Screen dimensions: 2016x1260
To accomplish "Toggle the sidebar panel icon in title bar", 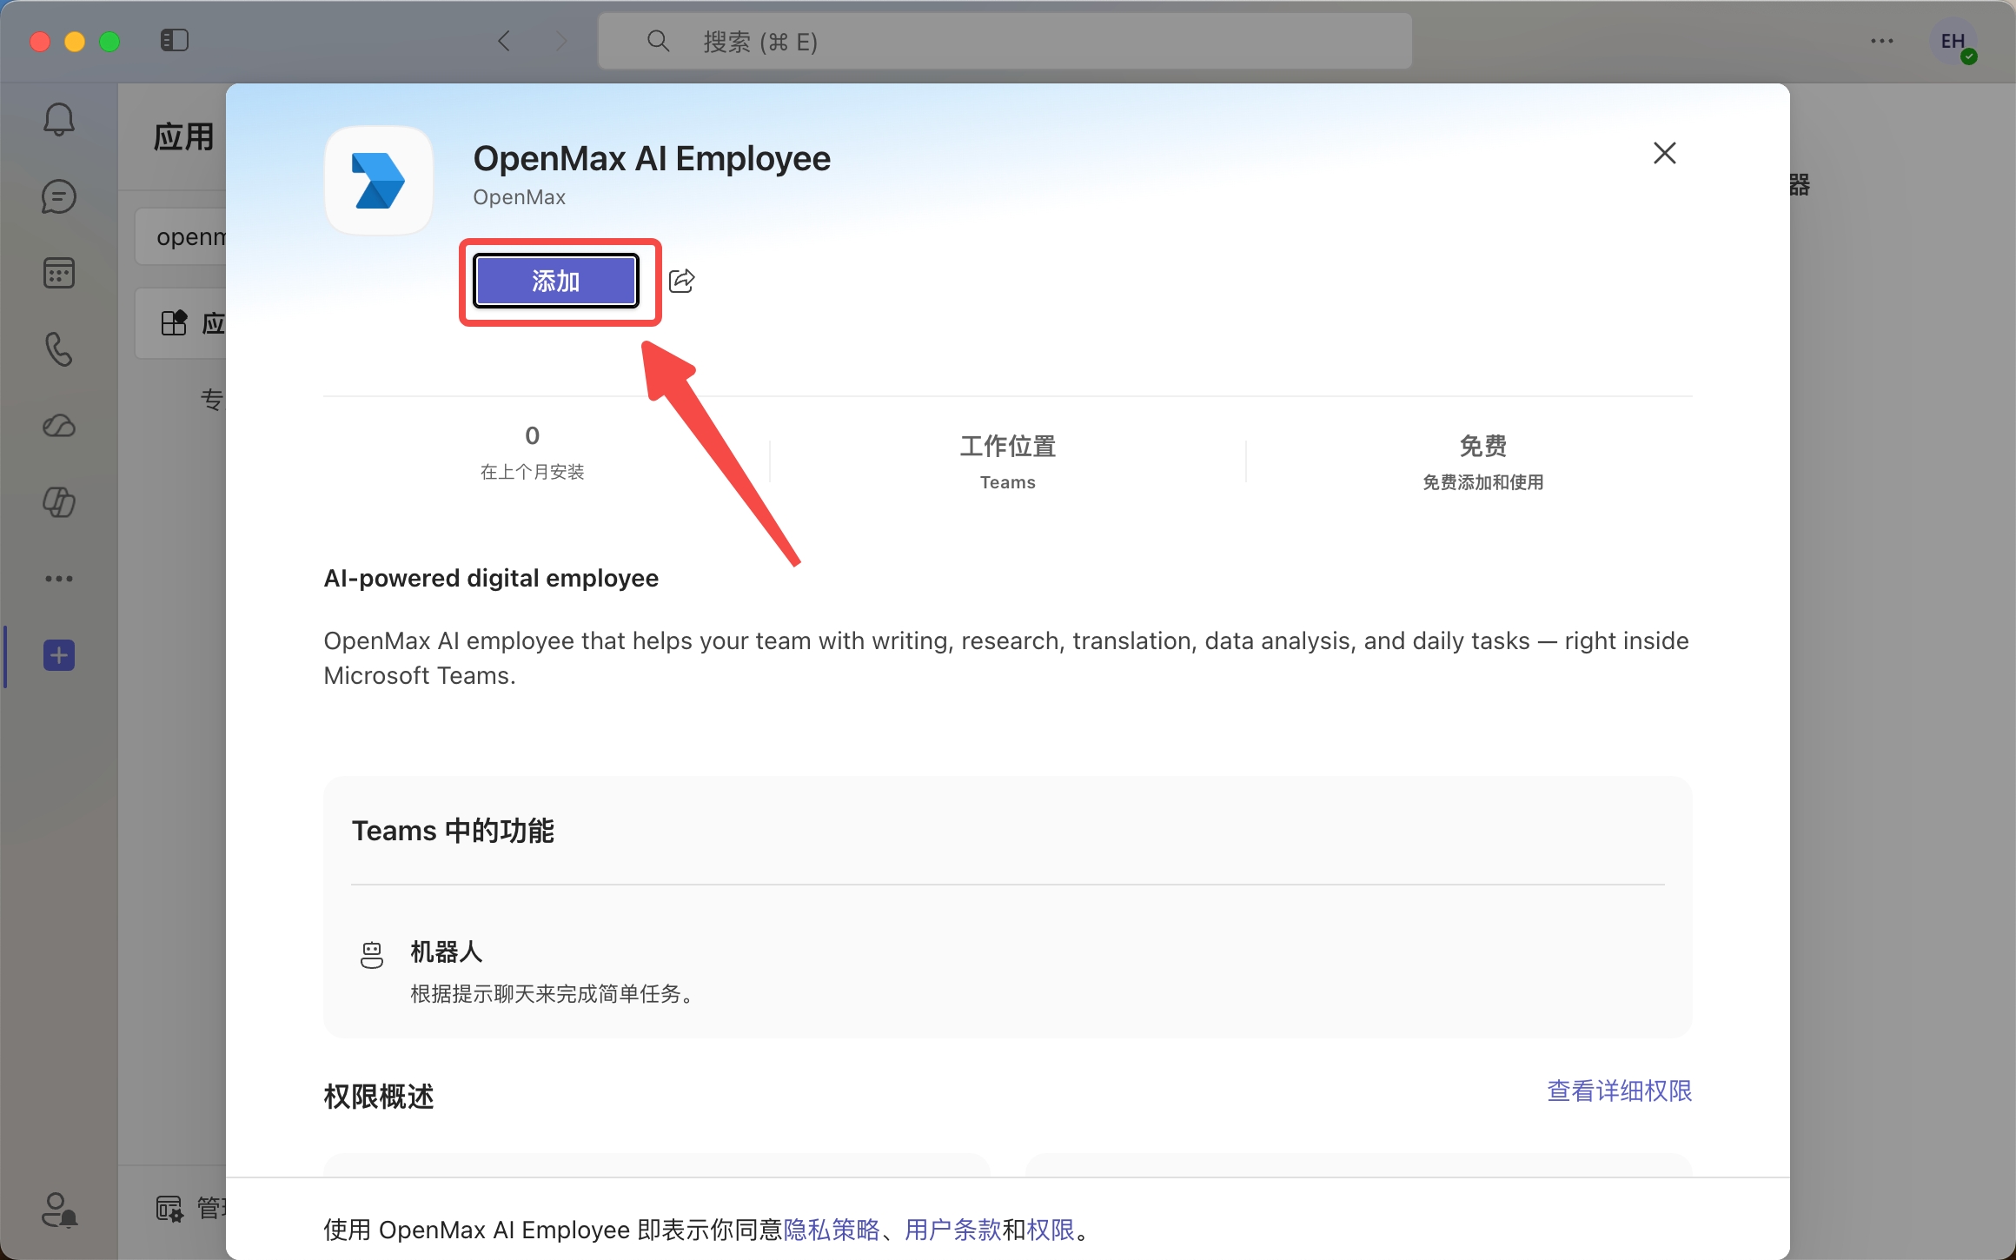I will pyautogui.click(x=175, y=41).
